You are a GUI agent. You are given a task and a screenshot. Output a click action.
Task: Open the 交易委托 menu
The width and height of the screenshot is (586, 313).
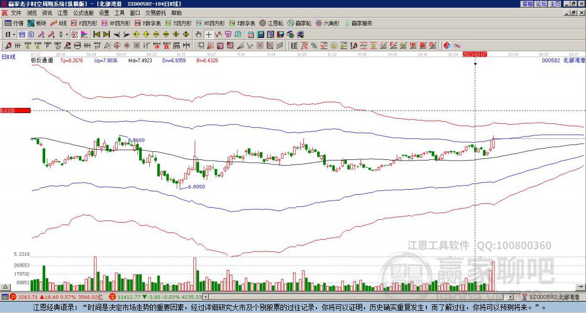[156, 13]
